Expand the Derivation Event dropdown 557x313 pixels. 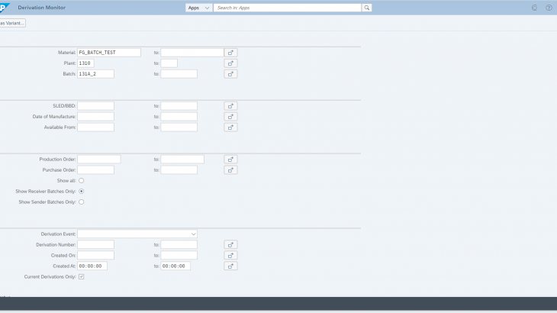(194, 234)
